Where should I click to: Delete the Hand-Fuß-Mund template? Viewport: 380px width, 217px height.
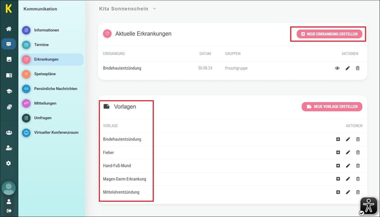pyautogui.click(x=358, y=165)
